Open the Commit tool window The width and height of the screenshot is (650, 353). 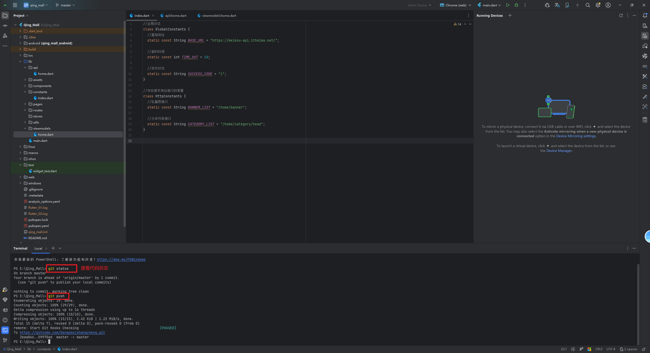click(5, 26)
